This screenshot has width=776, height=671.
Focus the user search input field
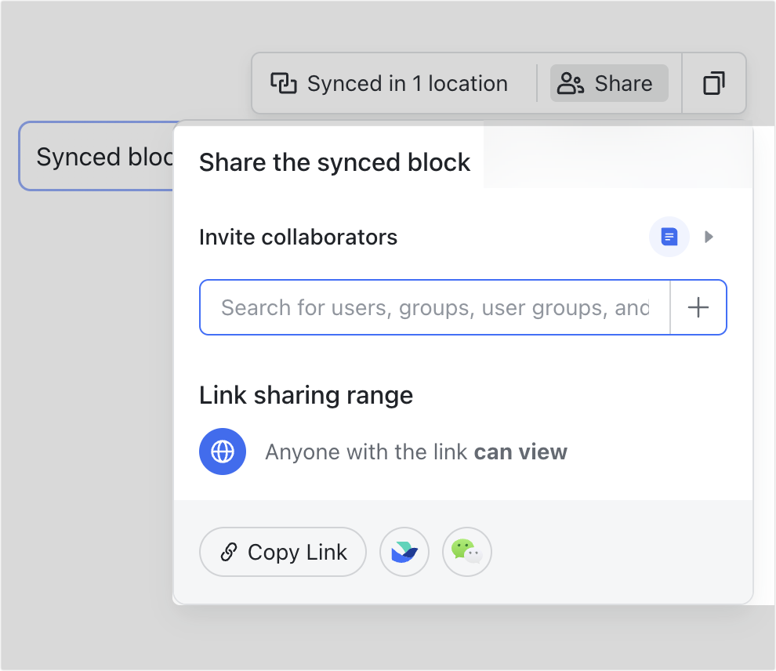431,307
